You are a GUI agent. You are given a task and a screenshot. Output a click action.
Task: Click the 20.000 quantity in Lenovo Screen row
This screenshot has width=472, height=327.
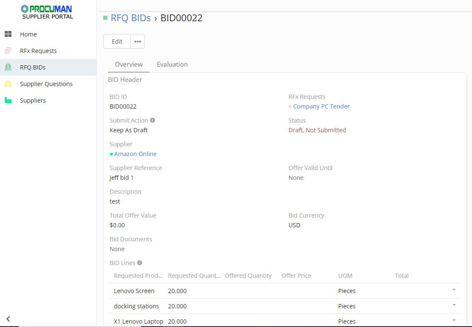pos(177,291)
